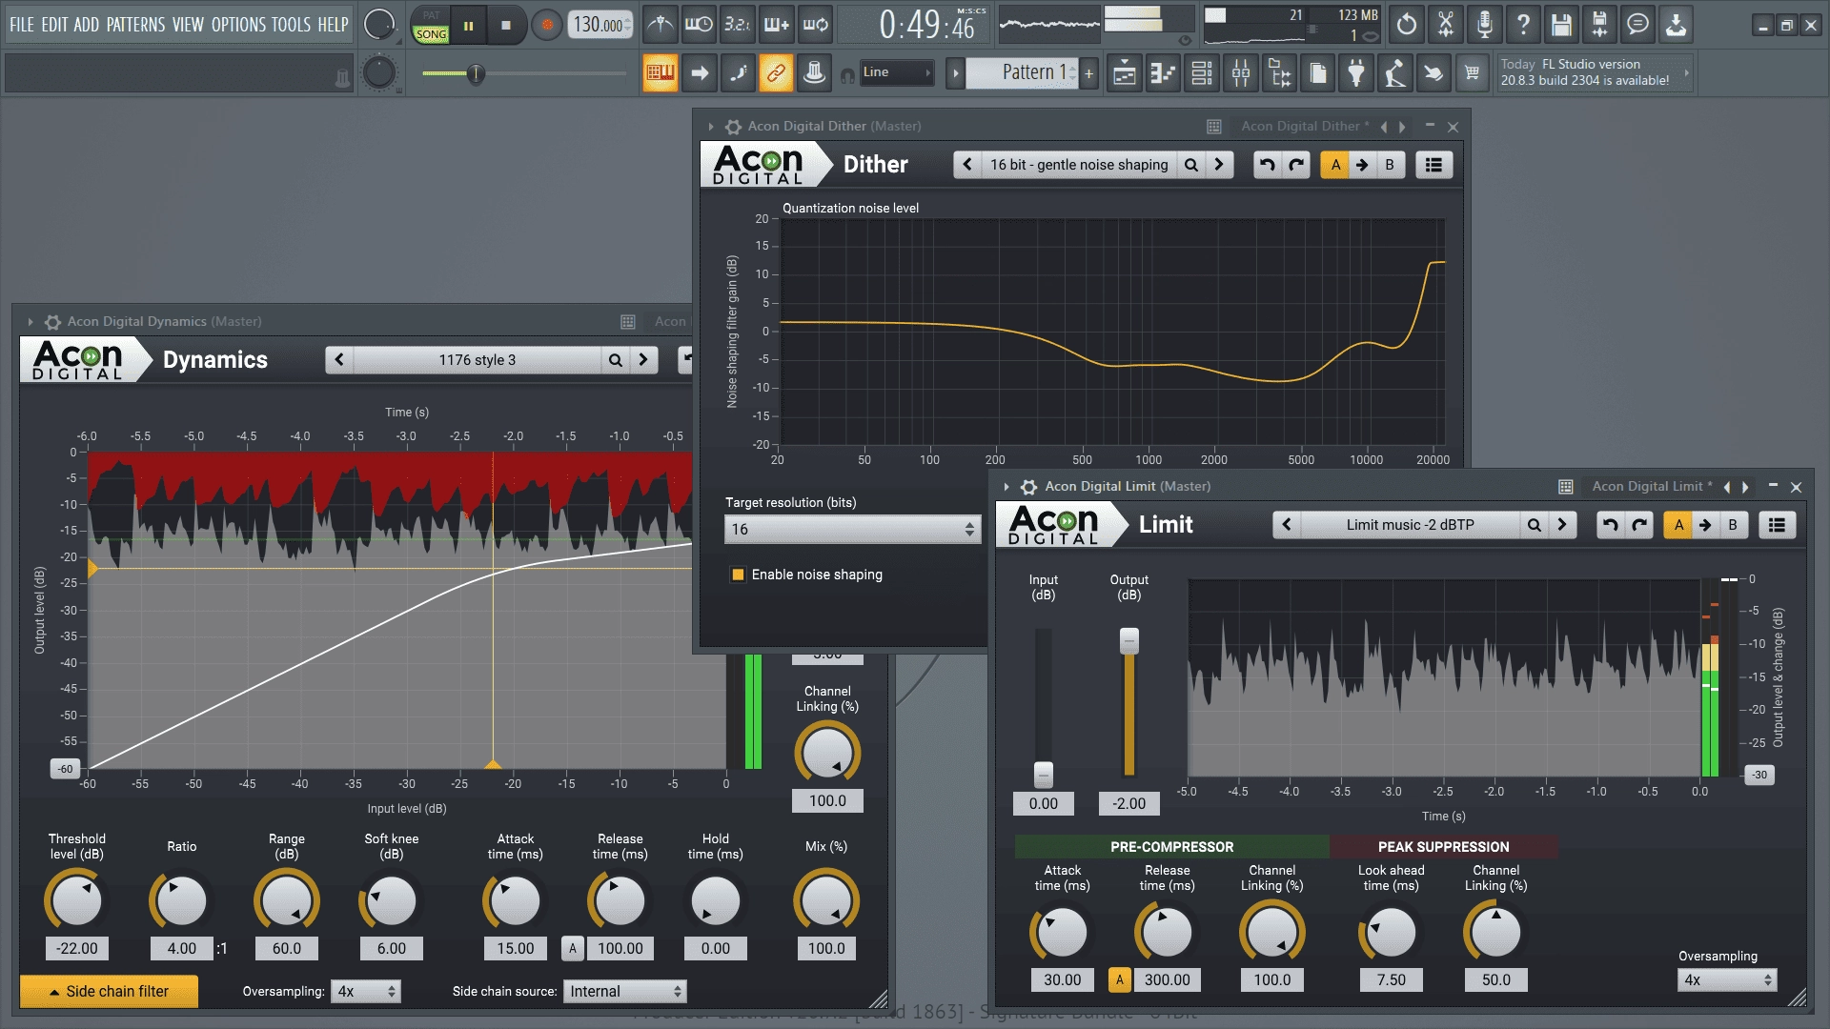Open the Limit plugin list menu
The height and width of the screenshot is (1029, 1830).
(x=1777, y=525)
